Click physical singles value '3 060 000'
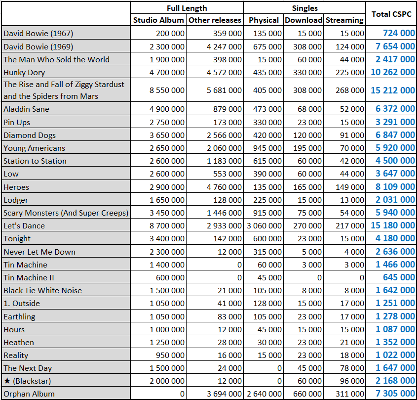 (264, 226)
